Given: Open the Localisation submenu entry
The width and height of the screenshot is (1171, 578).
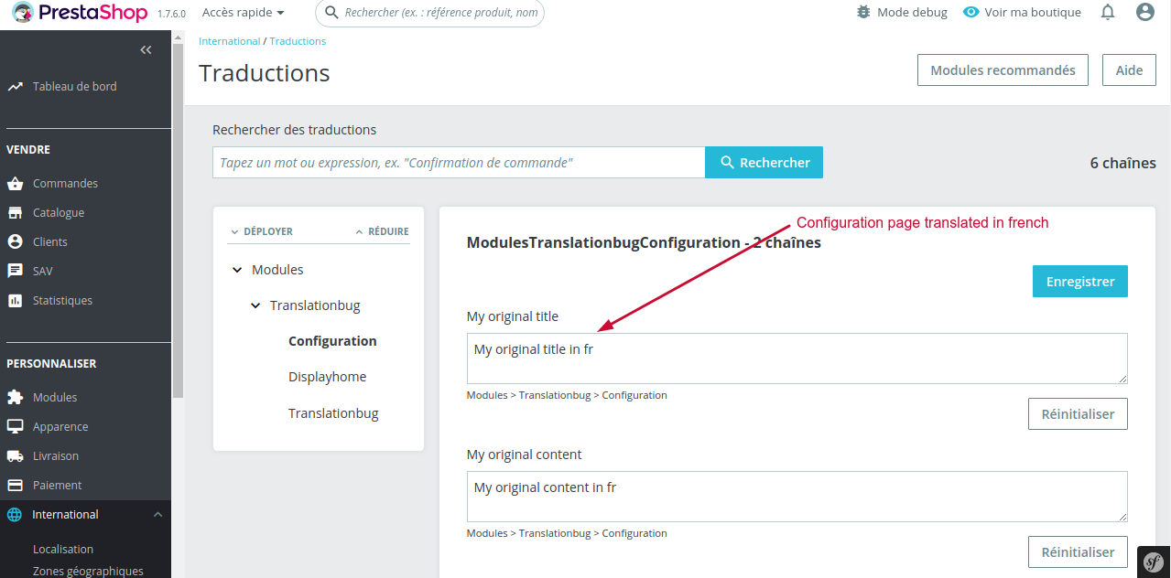Looking at the screenshot, I should (x=61, y=549).
